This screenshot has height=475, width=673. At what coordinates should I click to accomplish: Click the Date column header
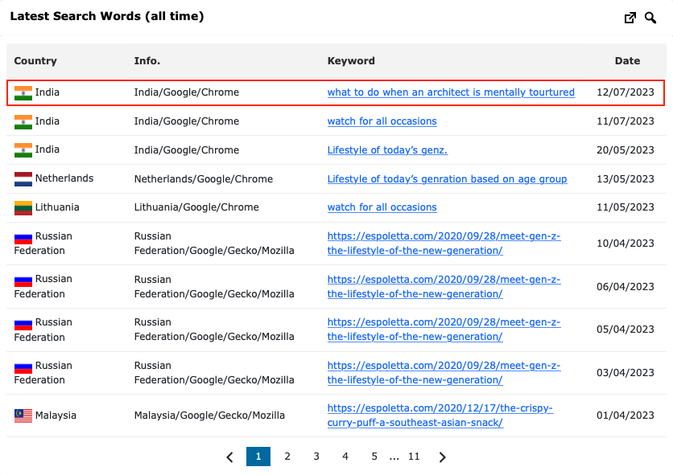(627, 61)
